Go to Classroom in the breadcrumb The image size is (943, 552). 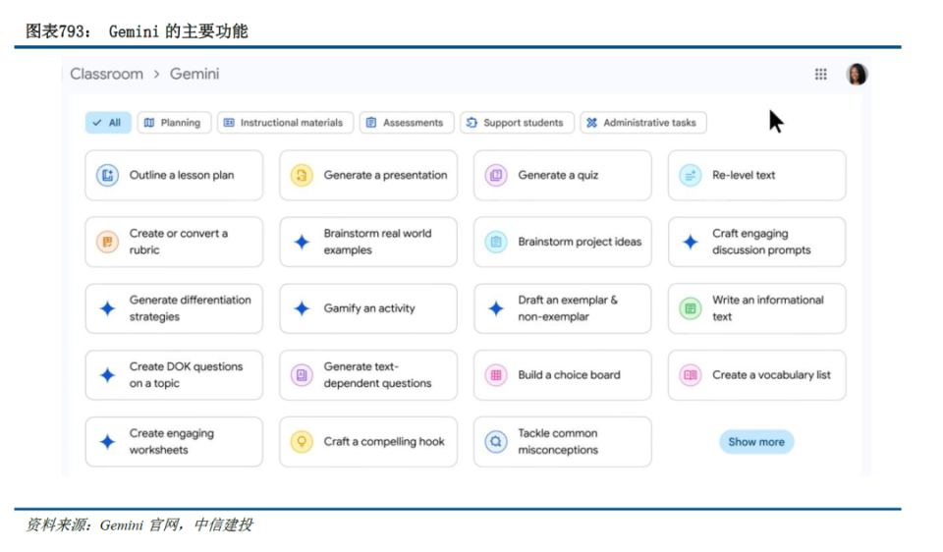(x=106, y=74)
